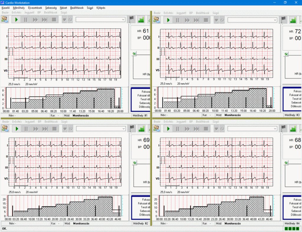Skip to next stage in station #1
Viewport: 302px width, 232px height.
click(45, 20)
